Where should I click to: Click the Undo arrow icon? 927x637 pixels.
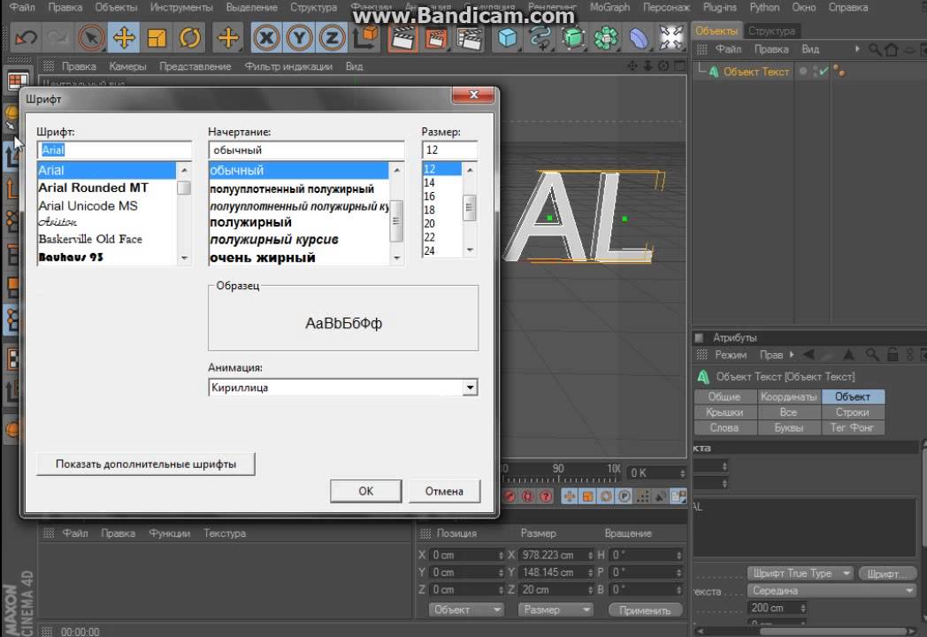coord(26,38)
